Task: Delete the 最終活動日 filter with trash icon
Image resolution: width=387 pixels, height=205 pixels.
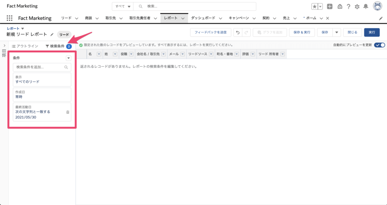Action: [x=68, y=112]
